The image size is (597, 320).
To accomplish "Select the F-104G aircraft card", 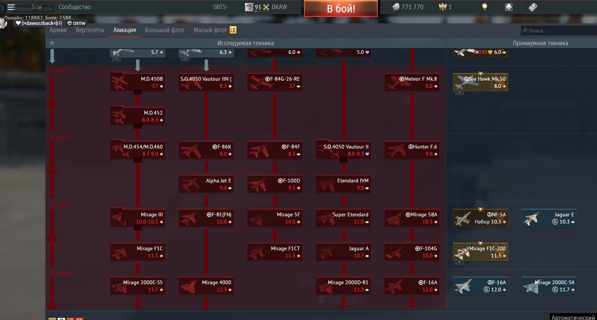I will [412, 252].
